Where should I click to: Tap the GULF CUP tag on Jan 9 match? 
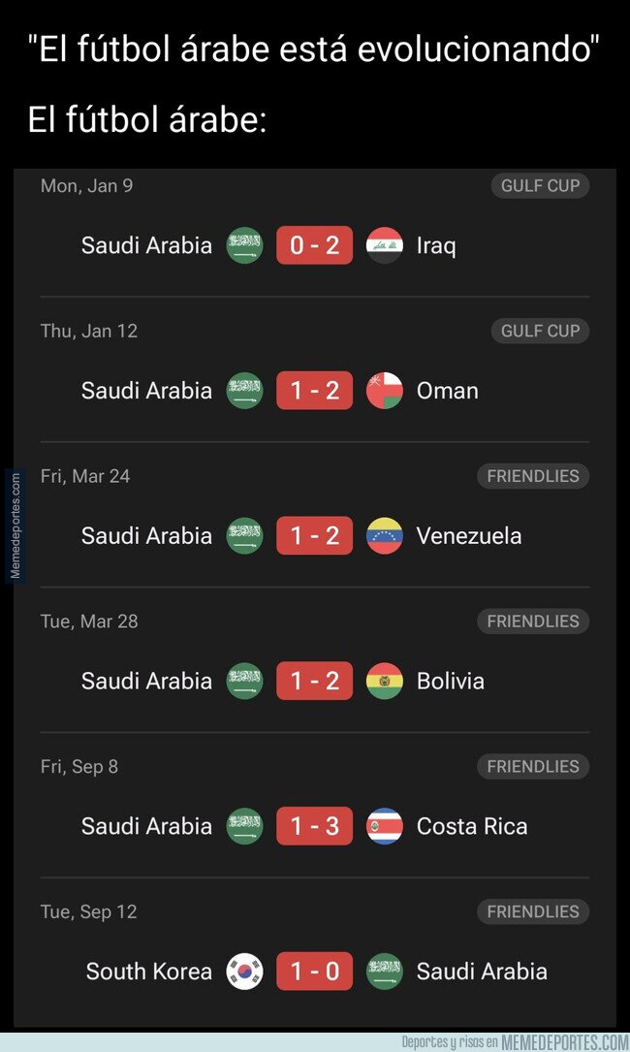point(540,185)
